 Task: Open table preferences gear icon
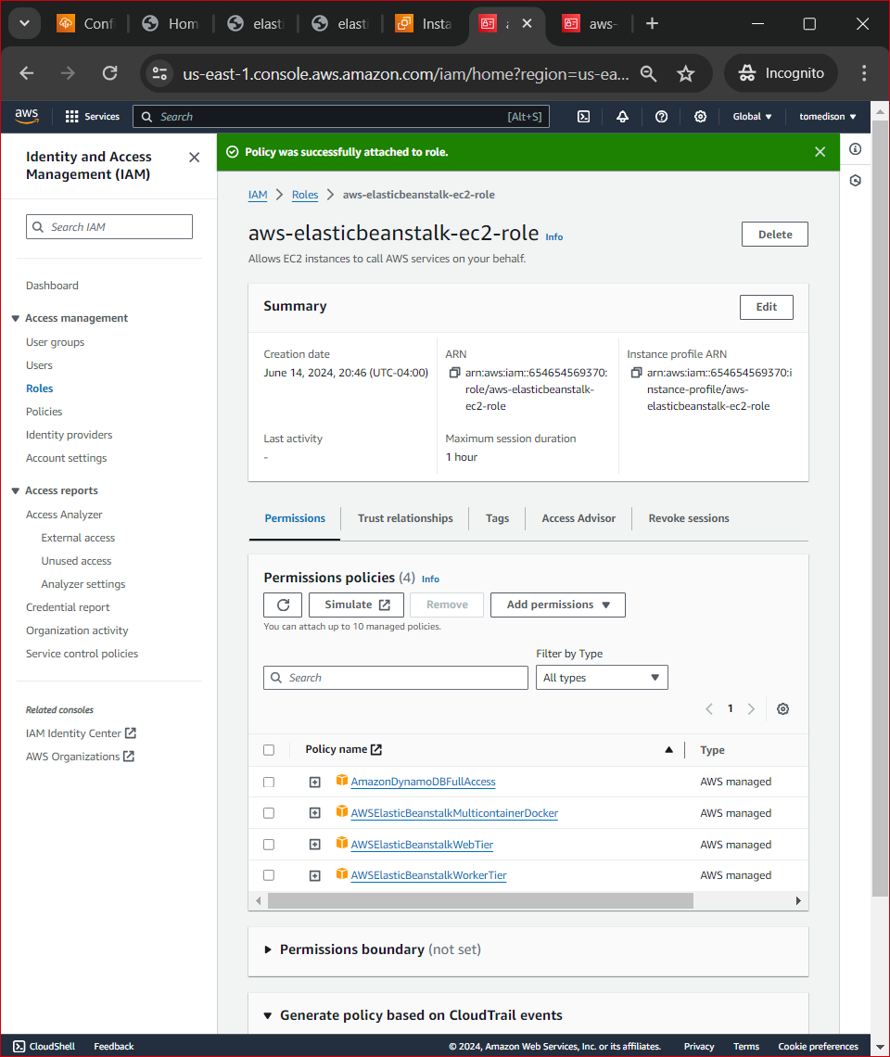pyautogui.click(x=782, y=708)
